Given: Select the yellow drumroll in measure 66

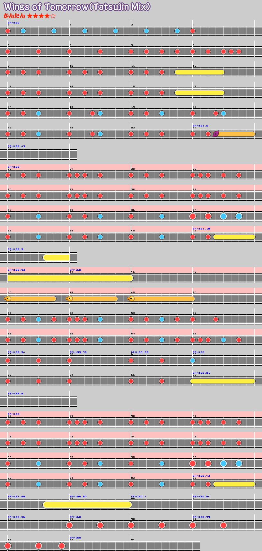Looking at the screenshot, I should coord(223,381).
